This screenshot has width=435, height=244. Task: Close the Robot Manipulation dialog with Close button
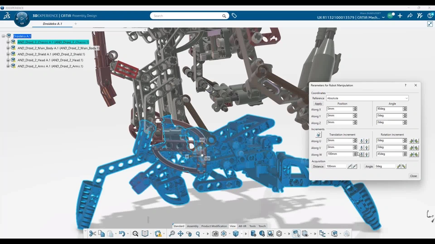click(x=413, y=176)
